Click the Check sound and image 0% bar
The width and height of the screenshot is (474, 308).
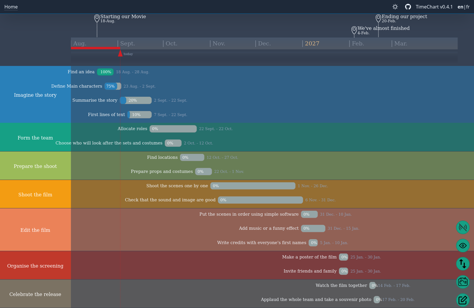click(260, 200)
